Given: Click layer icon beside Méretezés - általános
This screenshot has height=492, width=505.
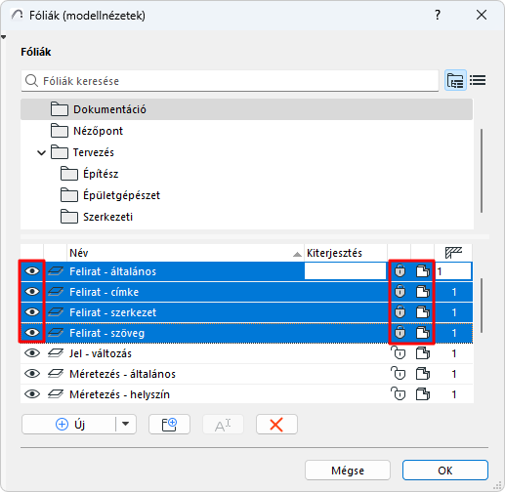Looking at the screenshot, I should point(56,374).
